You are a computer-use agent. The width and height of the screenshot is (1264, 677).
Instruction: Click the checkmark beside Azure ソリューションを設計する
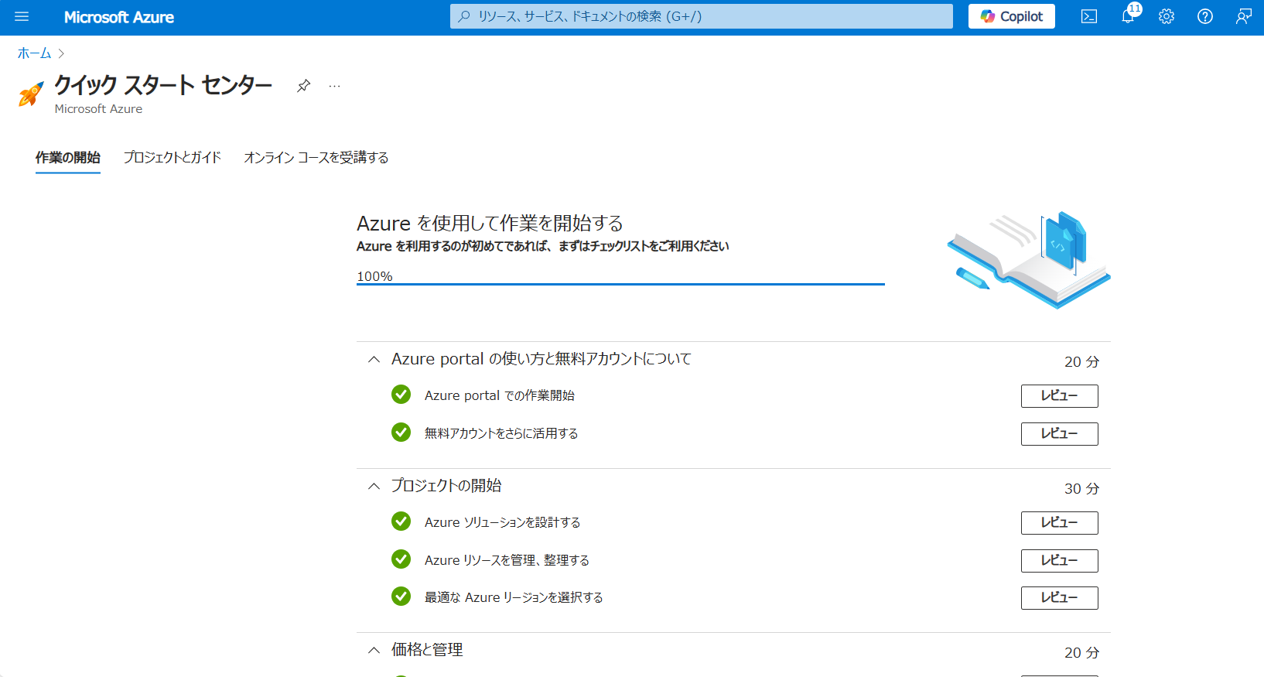[401, 521]
